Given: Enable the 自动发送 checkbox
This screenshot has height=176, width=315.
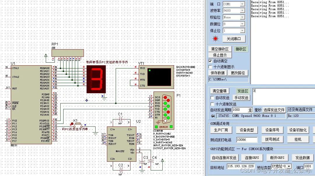Looking at the screenshot, I should pos(212,98).
